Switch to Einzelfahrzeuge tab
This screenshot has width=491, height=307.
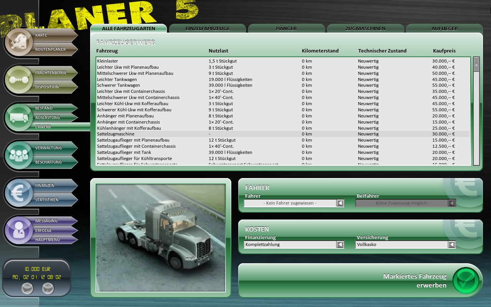pyautogui.click(x=208, y=28)
